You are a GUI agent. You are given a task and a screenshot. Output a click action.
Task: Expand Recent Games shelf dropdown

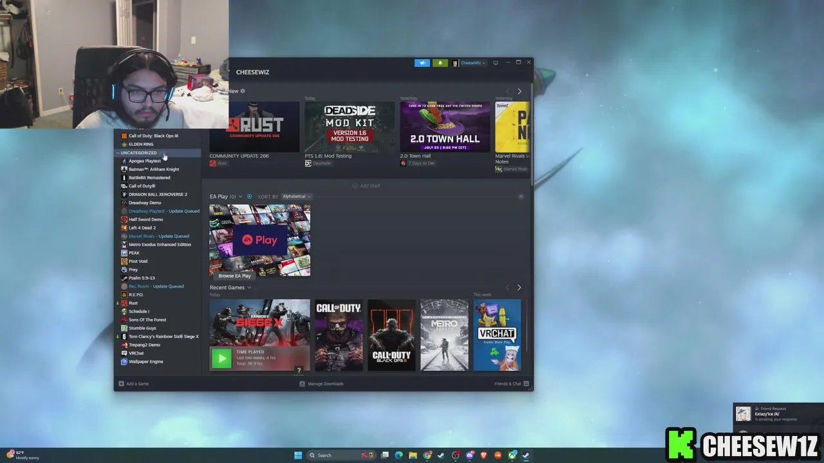click(249, 288)
